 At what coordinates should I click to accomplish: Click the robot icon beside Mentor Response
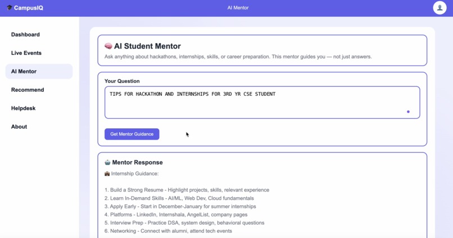107,162
